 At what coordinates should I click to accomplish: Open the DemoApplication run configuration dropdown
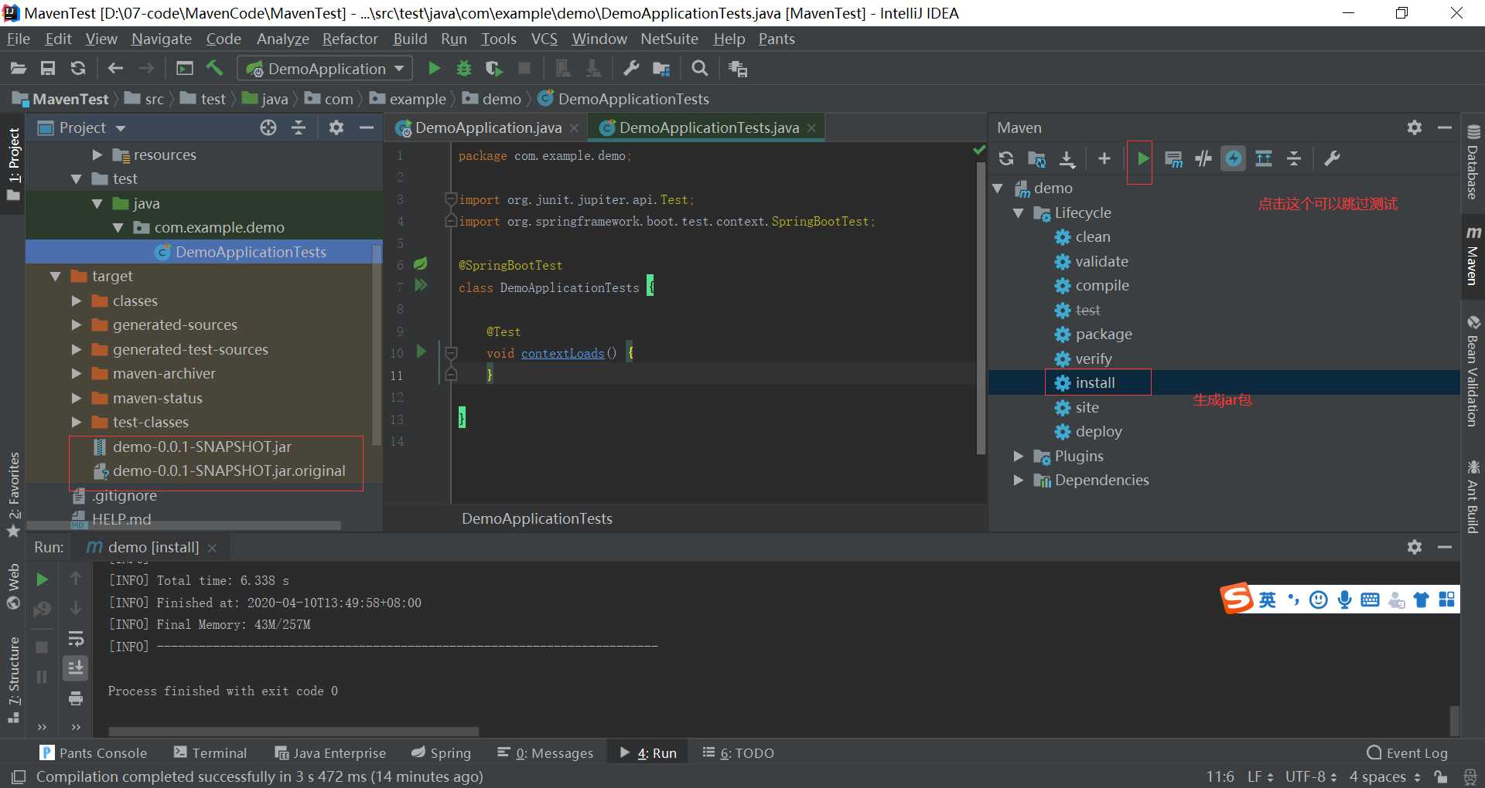[x=326, y=69]
